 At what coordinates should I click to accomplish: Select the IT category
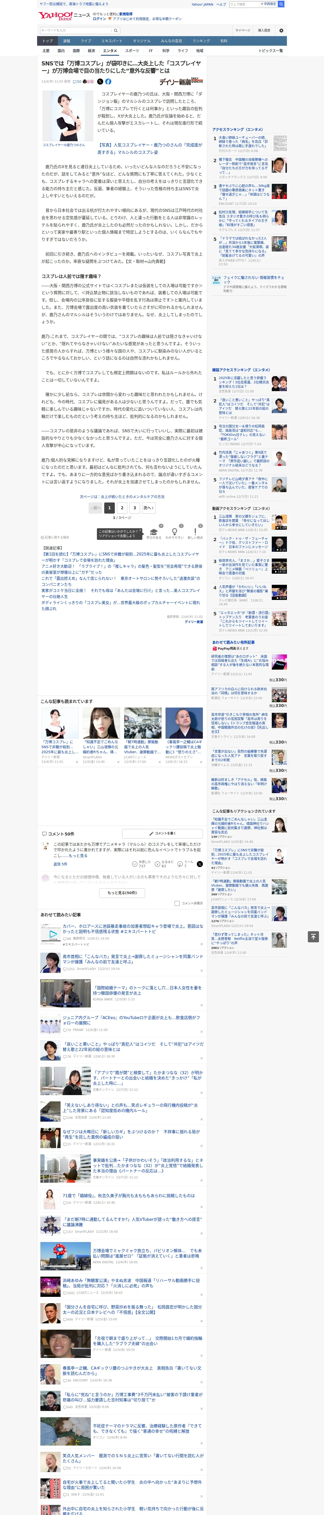point(151,50)
